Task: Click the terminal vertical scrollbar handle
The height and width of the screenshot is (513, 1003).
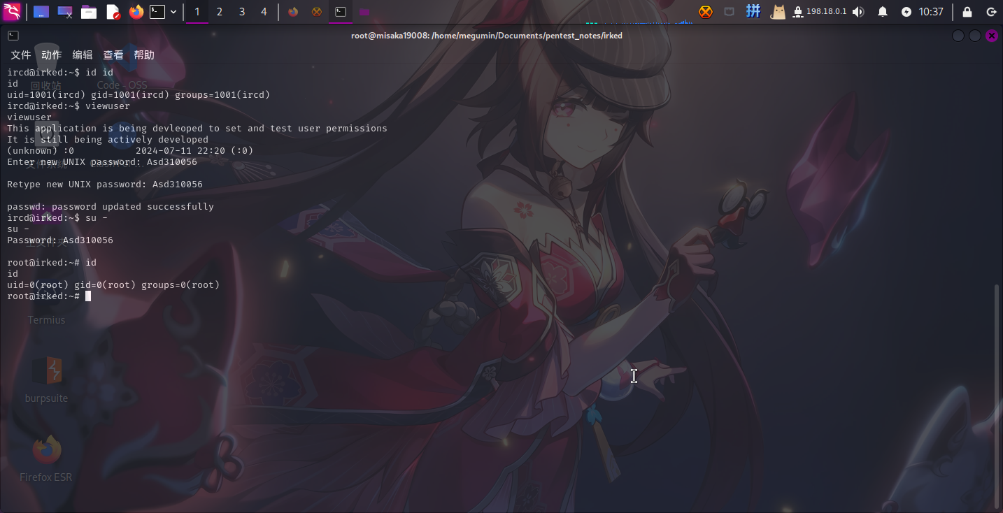Action: 997,395
